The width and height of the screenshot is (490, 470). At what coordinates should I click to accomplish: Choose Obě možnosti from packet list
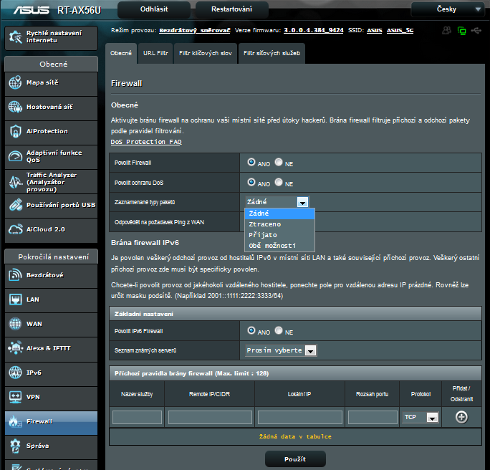(x=272, y=246)
